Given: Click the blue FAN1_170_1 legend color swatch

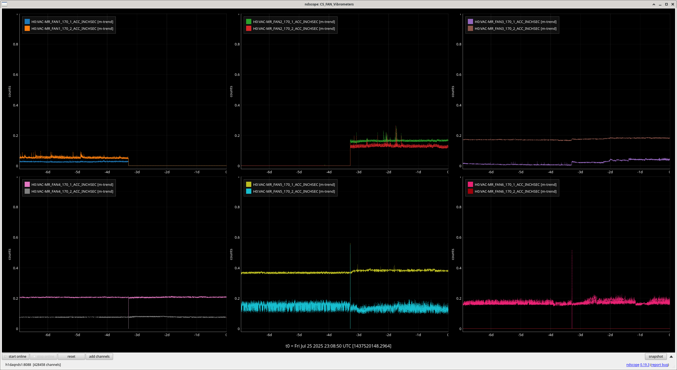Looking at the screenshot, I should [27, 21].
